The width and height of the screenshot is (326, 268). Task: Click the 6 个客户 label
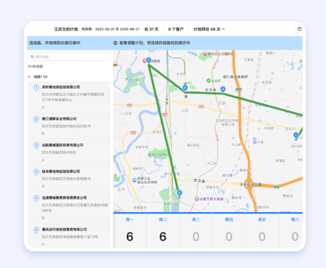tap(176, 29)
